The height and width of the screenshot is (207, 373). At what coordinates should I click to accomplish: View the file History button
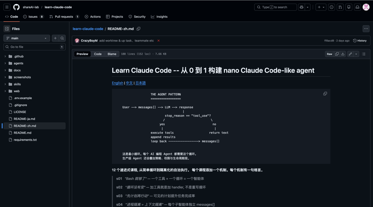click(360, 40)
